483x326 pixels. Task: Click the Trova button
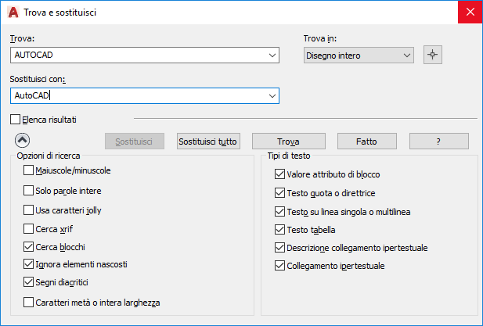tap(289, 142)
